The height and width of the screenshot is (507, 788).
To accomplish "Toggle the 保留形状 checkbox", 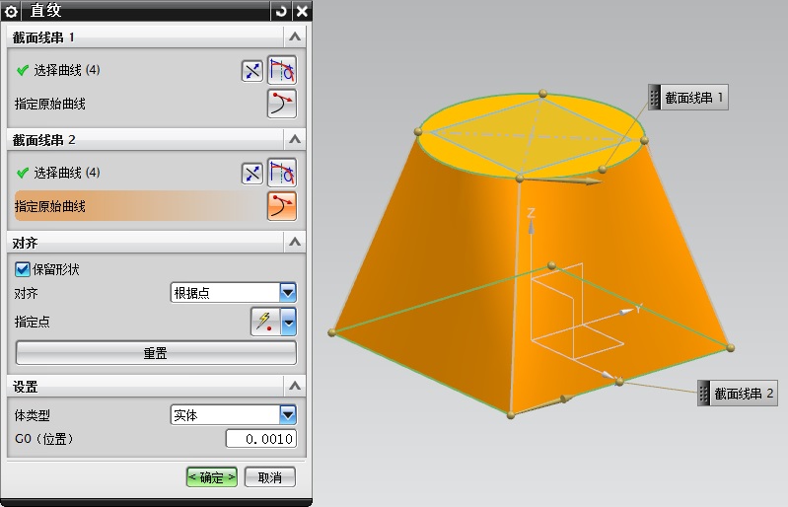I will point(22,269).
